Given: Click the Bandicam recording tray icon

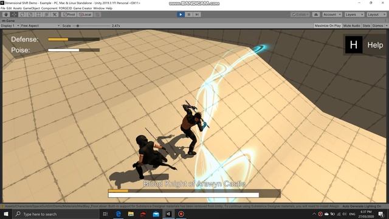Looking at the screenshot, I should pyautogui.click(x=320, y=214).
